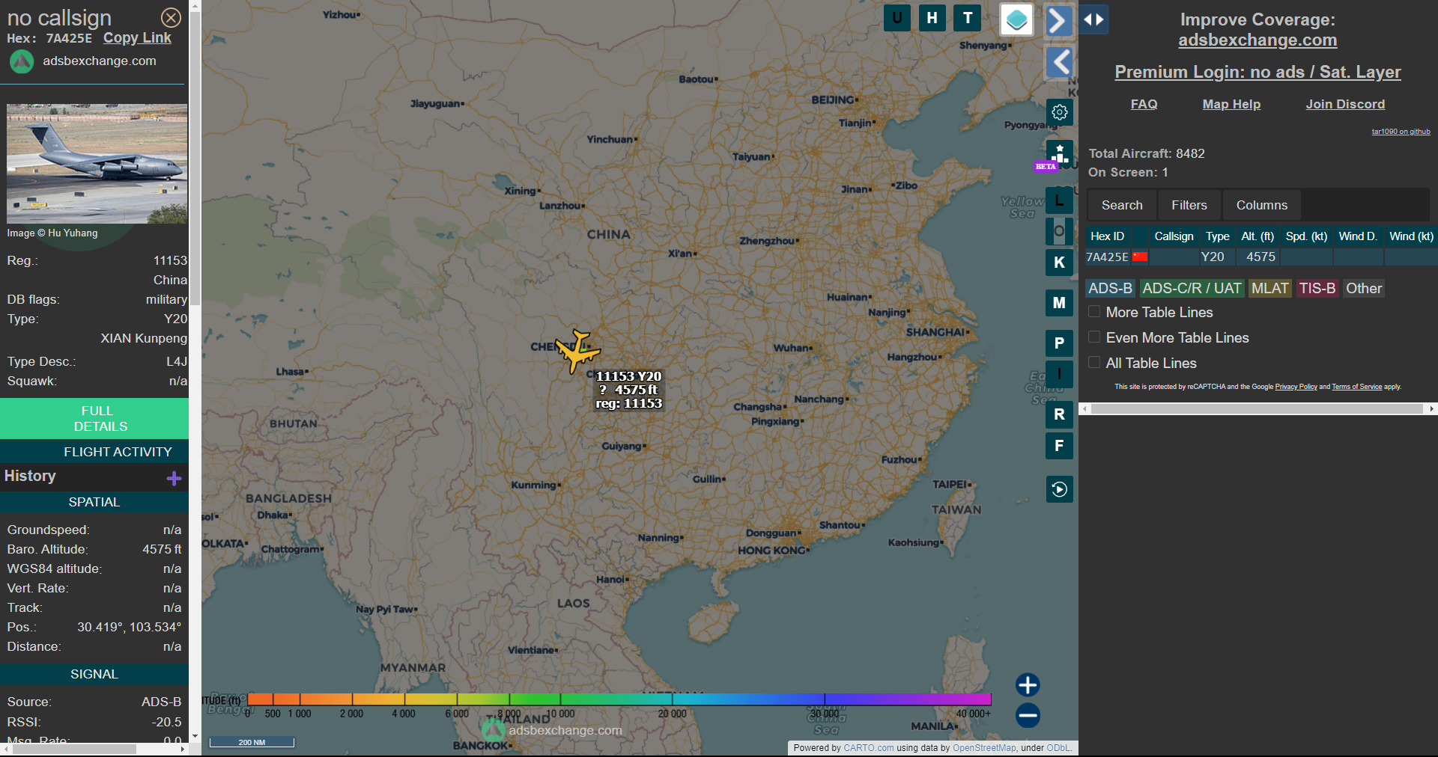The height and width of the screenshot is (757, 1438).
Task: Click the right chevron sidebar arrow
Action: point(1058,20)
